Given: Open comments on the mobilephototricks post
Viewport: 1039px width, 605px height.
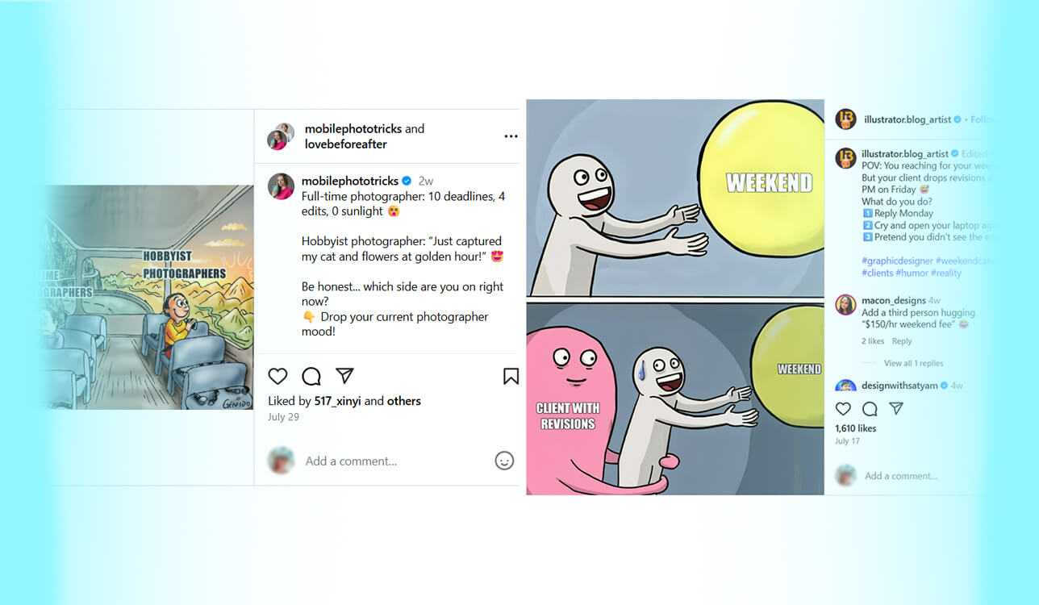Looking at the screenshot, I should [311, 376].
